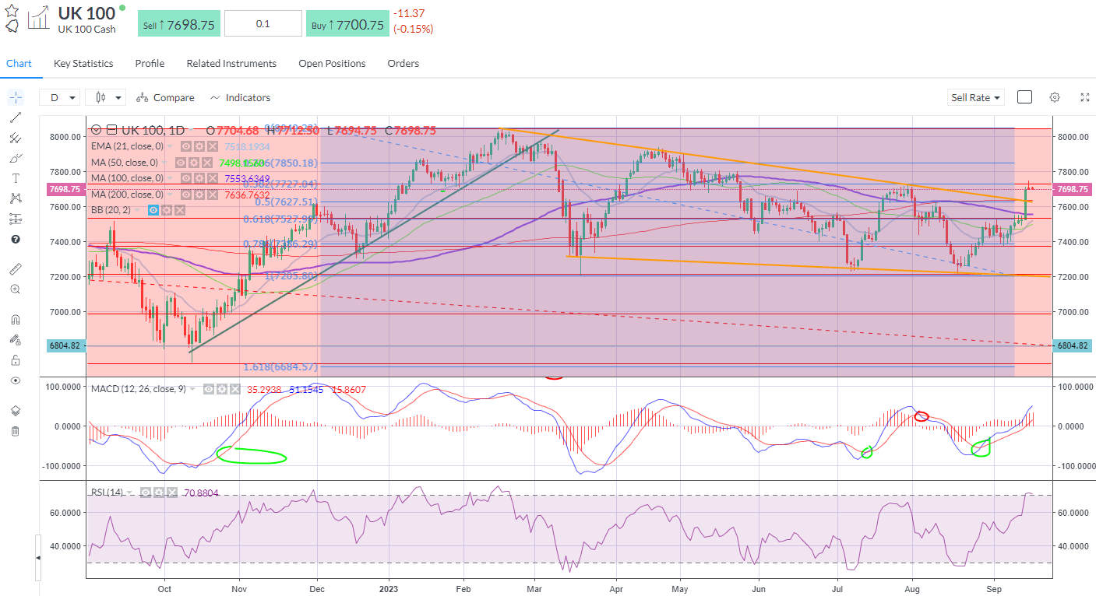Open RSI 14 indicator settings
This screenshot has width=1096, height=596.
tap(159, 493)
